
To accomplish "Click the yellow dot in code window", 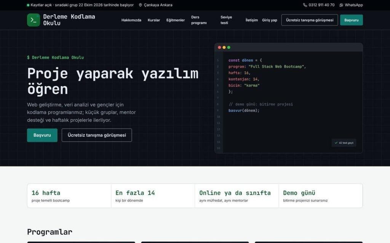I will 224,47.
